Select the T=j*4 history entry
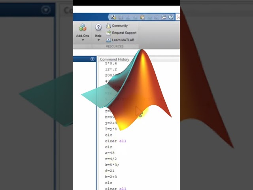This screenshot has height=190, width=253. (111, 129)
